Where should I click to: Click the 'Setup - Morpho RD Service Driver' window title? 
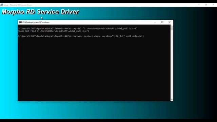(x=18, y=5)
